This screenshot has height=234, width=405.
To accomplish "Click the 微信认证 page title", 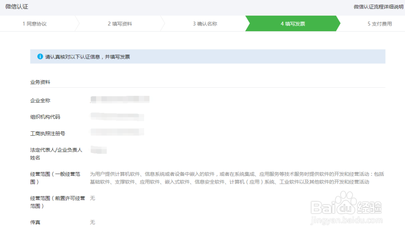I will (x=17, y=7).
